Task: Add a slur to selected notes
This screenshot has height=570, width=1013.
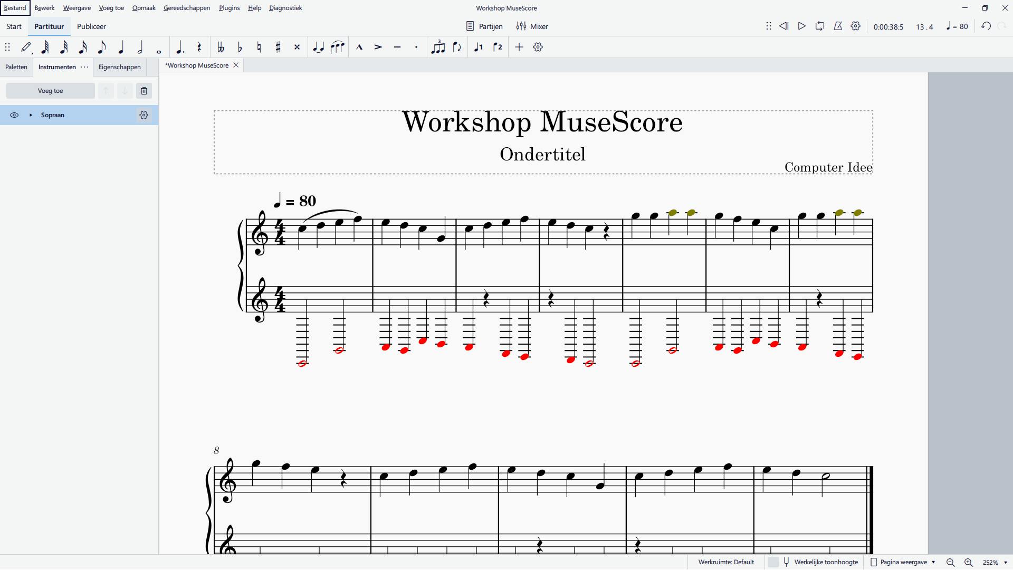Action: [x=337, y=47]
